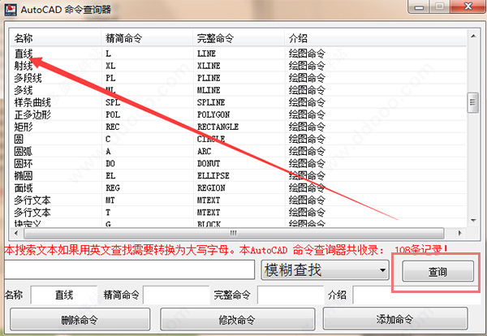Click the ELLIPSE full command cell
The height and width of the screenshot is (336, 487).
click(213, 175)
